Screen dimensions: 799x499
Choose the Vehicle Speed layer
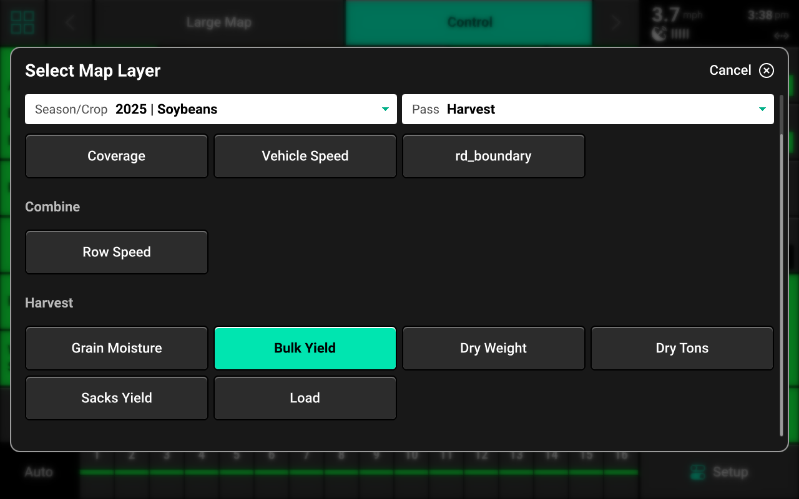(x=305, y=156)
